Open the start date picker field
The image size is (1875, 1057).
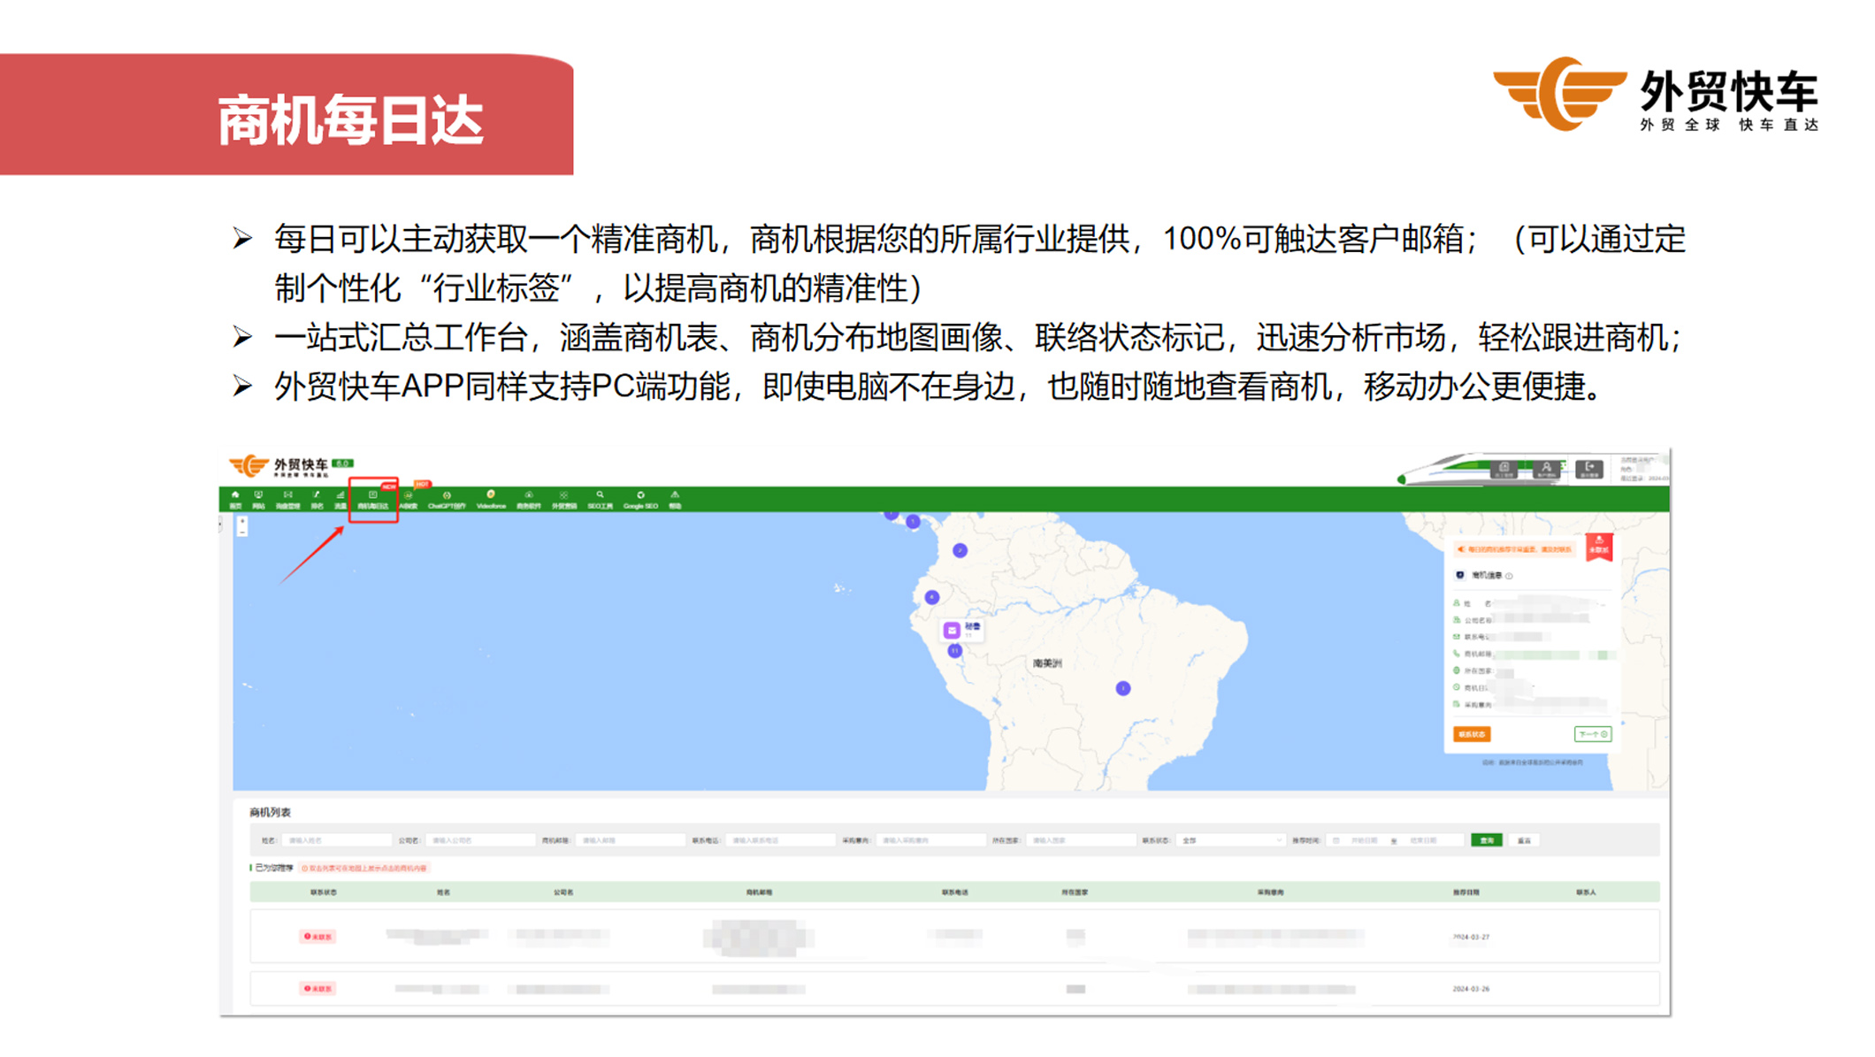click(x=1364, y=840)
